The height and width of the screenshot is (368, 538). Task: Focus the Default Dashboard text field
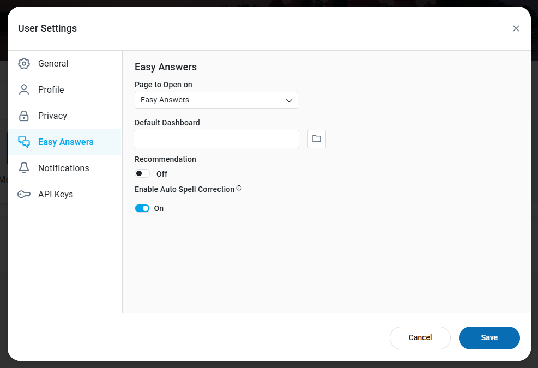tap(216, 139)
